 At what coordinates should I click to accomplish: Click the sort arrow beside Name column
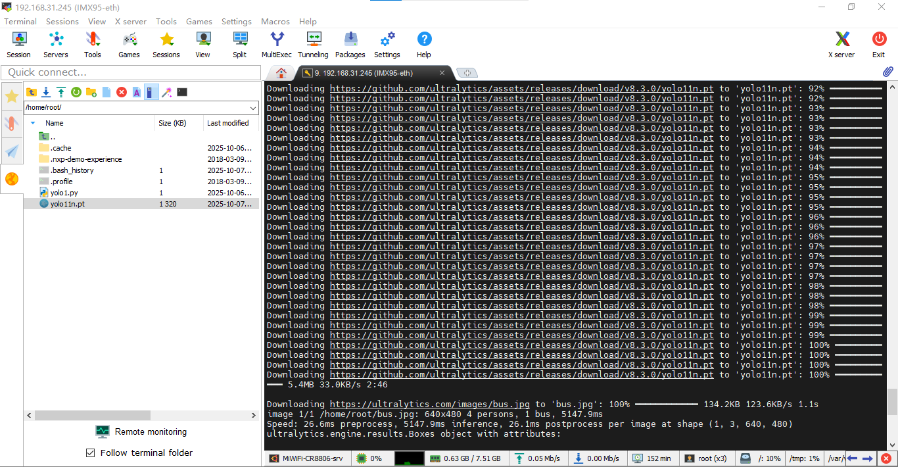[33, 123]
